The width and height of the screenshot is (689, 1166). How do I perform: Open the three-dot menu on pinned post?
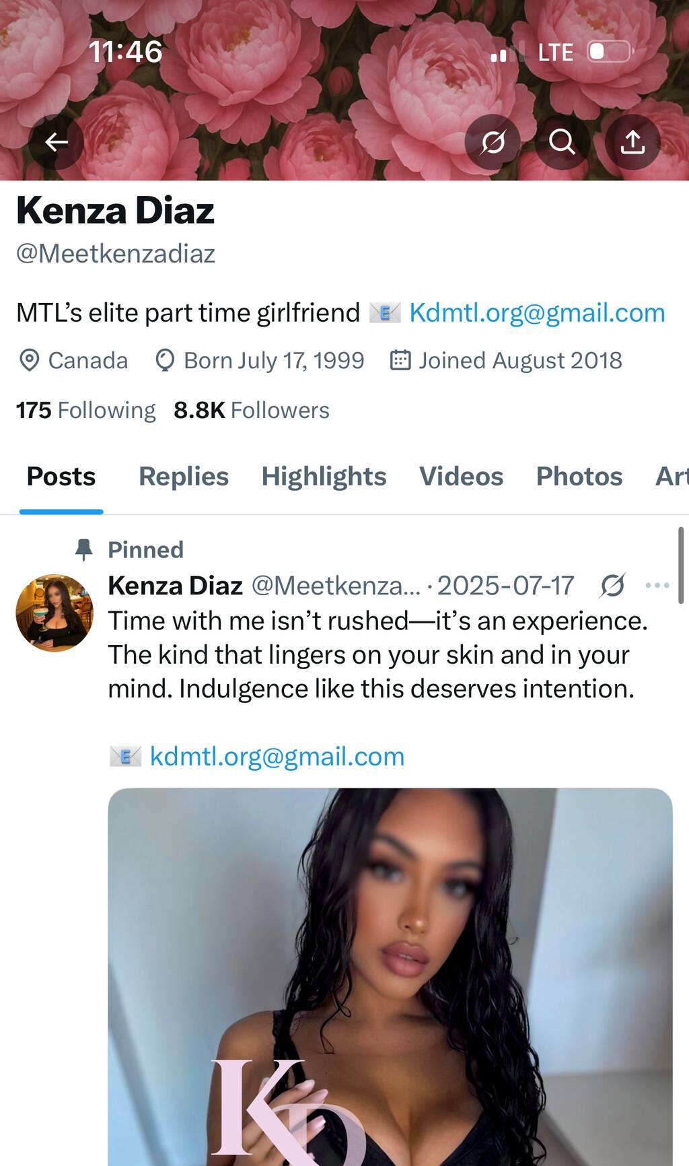click(x=657, y=585)
